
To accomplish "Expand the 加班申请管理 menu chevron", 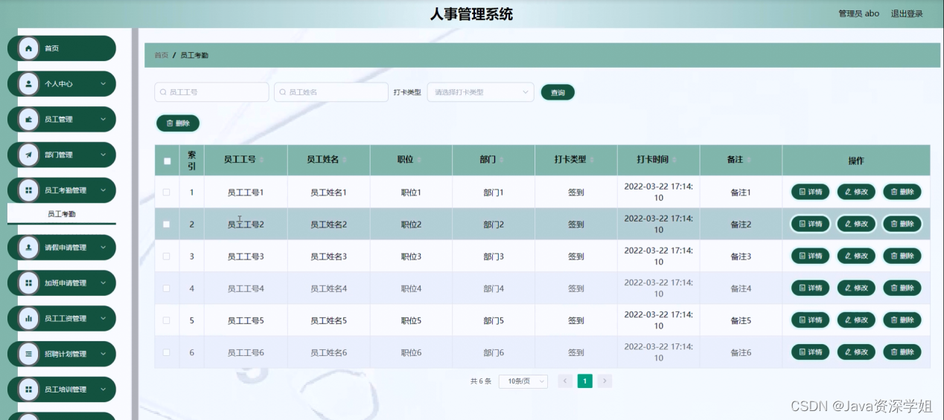I will pos(103,283).
